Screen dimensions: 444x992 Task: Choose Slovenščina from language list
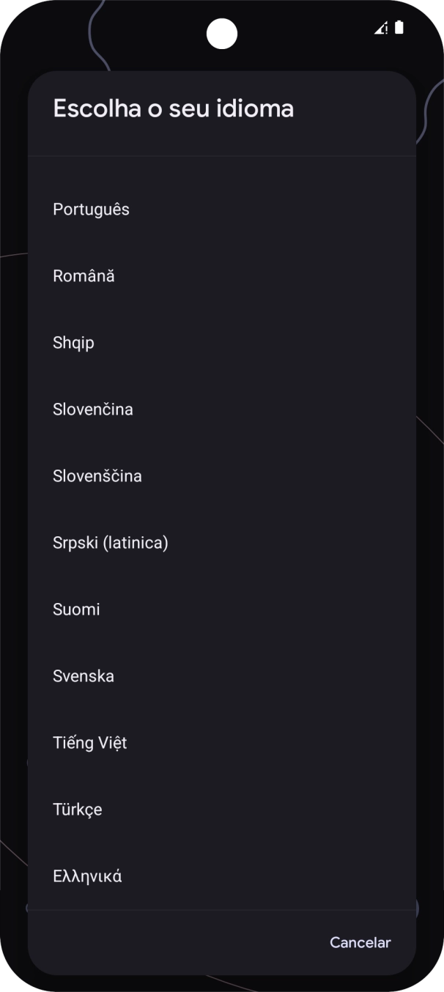coord(97,476)
